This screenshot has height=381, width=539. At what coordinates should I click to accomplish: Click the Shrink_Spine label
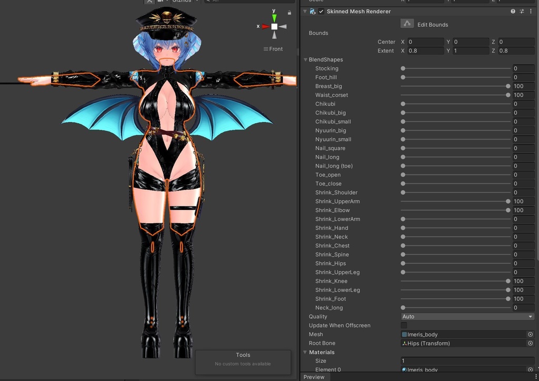coord(332,255)
